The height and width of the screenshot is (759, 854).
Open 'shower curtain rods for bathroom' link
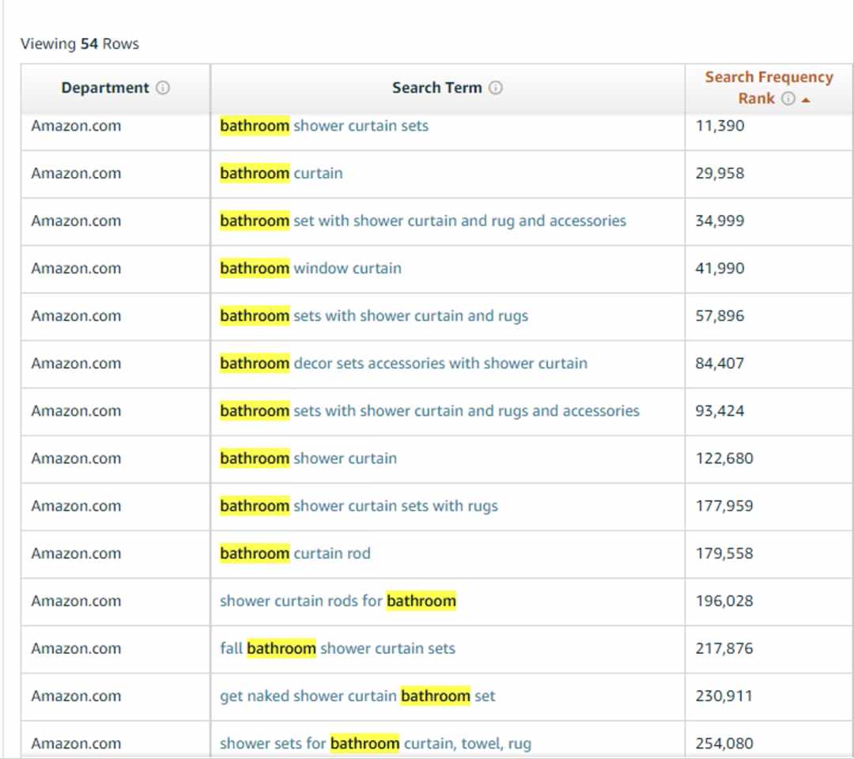[338, 601]
